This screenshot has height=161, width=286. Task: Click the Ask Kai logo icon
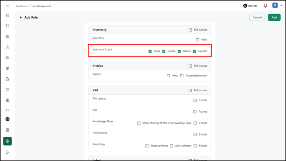coord(245,6)
